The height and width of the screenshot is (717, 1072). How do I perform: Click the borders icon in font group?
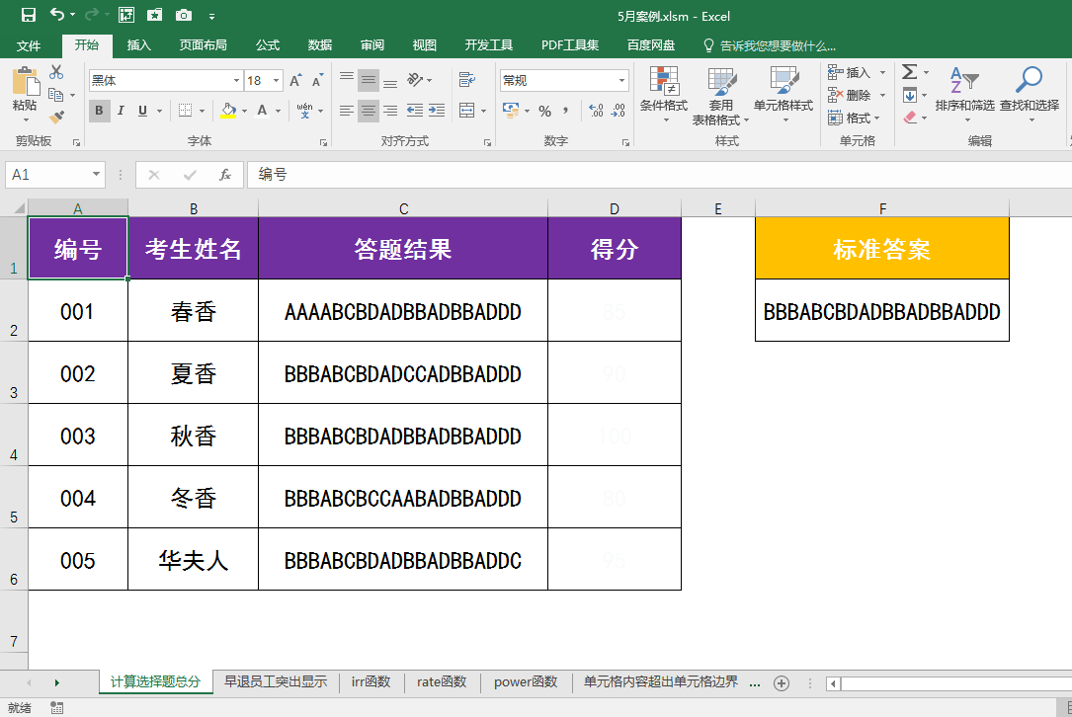(186, 110)
